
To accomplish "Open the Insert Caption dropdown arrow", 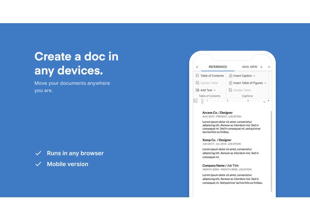I will click(x=254, y=76).
